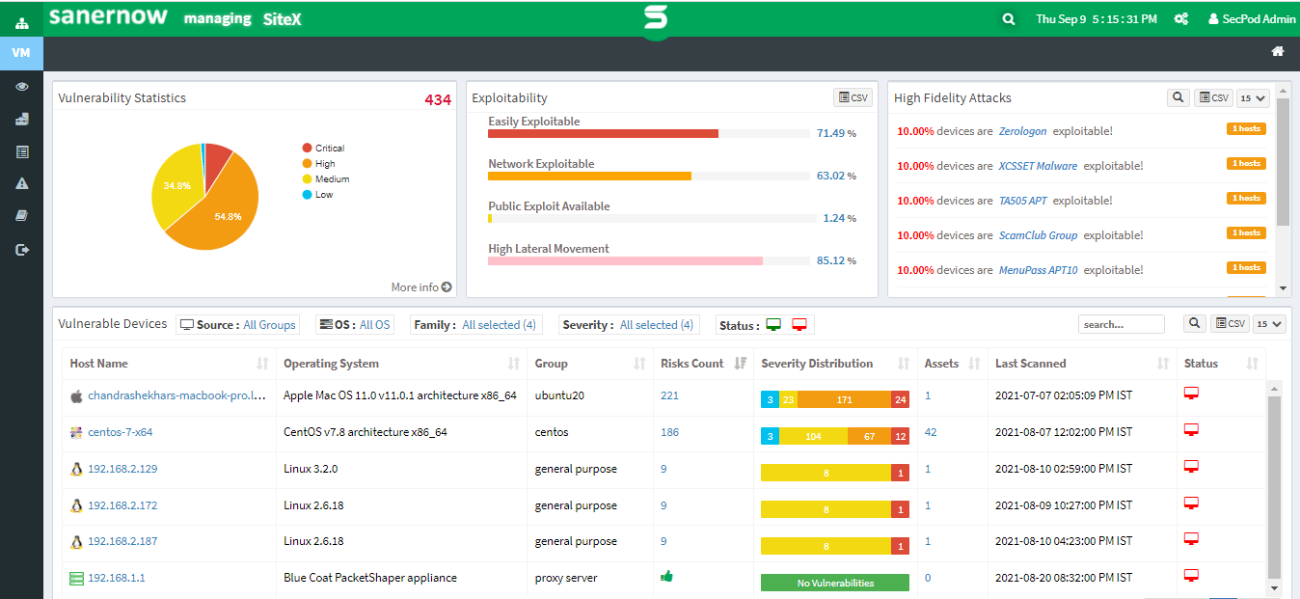Open chandrashekhars-macbook-pro host link
The image size is (1300, 599).
click(176, 395)
